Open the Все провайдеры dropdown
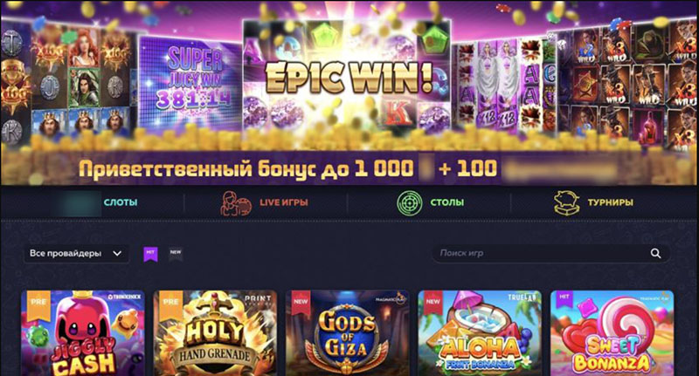The height and width of the screenshot is (376, 699). (x=76, y=254)
